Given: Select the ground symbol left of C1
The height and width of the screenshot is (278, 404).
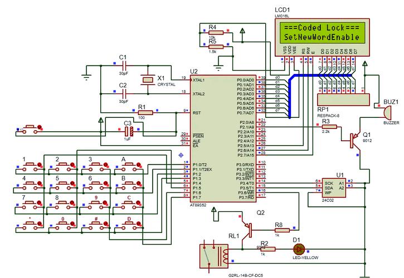Looking at the screenshot, I should 86,76.
